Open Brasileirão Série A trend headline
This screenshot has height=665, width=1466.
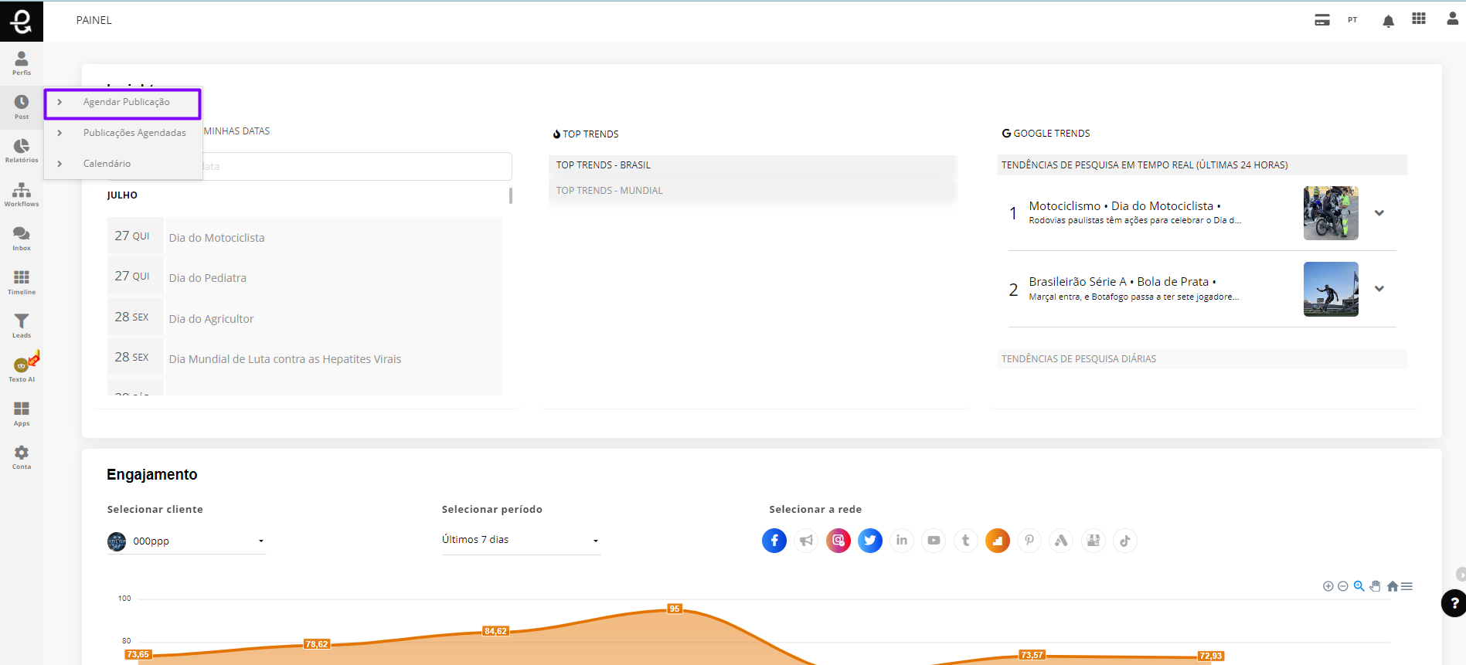1122,282
